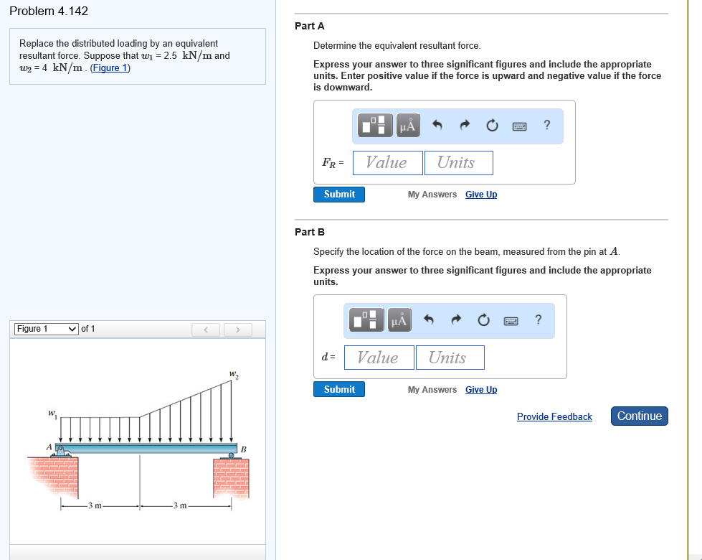Image resolution: width=702 pixels, height=560 pixels.
Task: Open templates icon in Part B toolbar
Action: pyautogui.click(x=366, y=319)
